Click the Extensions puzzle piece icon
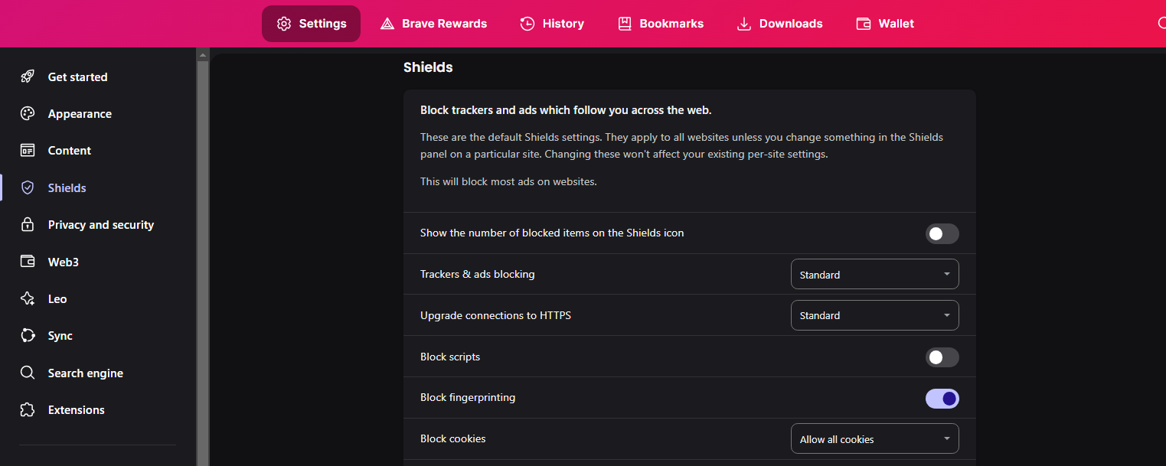This screenshot has height=466, width=1166. pos(28,410)
